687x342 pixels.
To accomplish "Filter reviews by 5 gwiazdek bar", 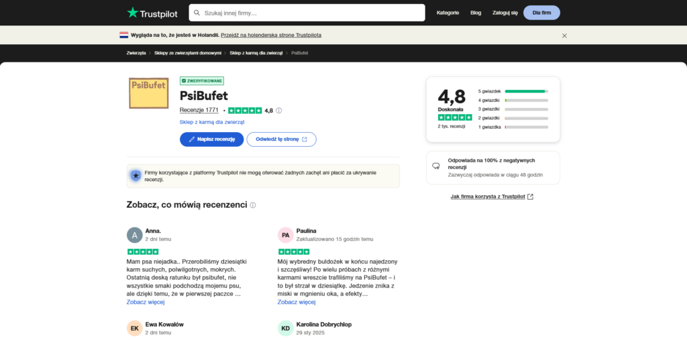I will click(x=513, y=91).
